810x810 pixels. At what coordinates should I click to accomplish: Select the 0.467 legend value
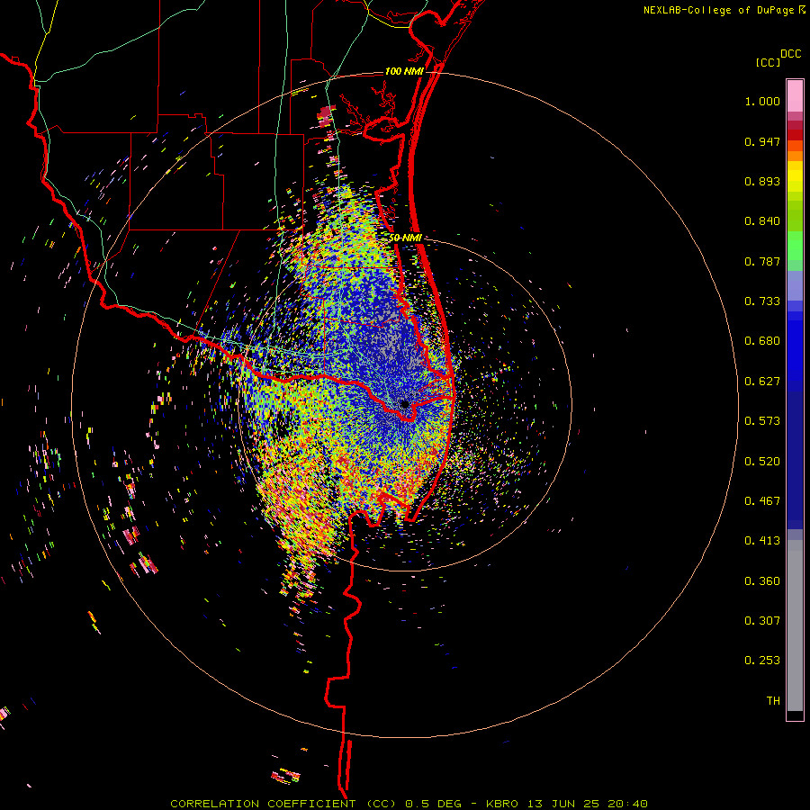point(762,501)
